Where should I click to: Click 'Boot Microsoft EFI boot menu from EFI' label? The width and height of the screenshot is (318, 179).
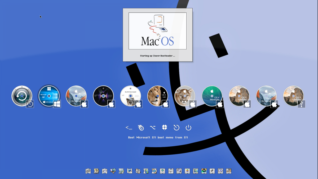[158, 138]
